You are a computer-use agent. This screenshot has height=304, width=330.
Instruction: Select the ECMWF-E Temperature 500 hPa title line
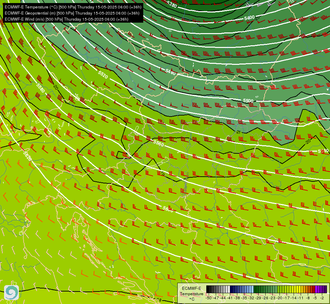click(x=73, y=7)
